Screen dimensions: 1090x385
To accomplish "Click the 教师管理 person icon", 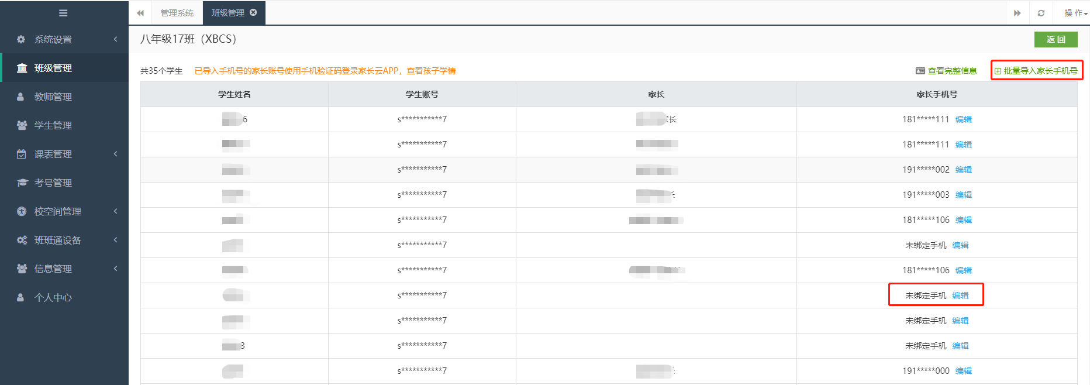I will coord(21,97).
